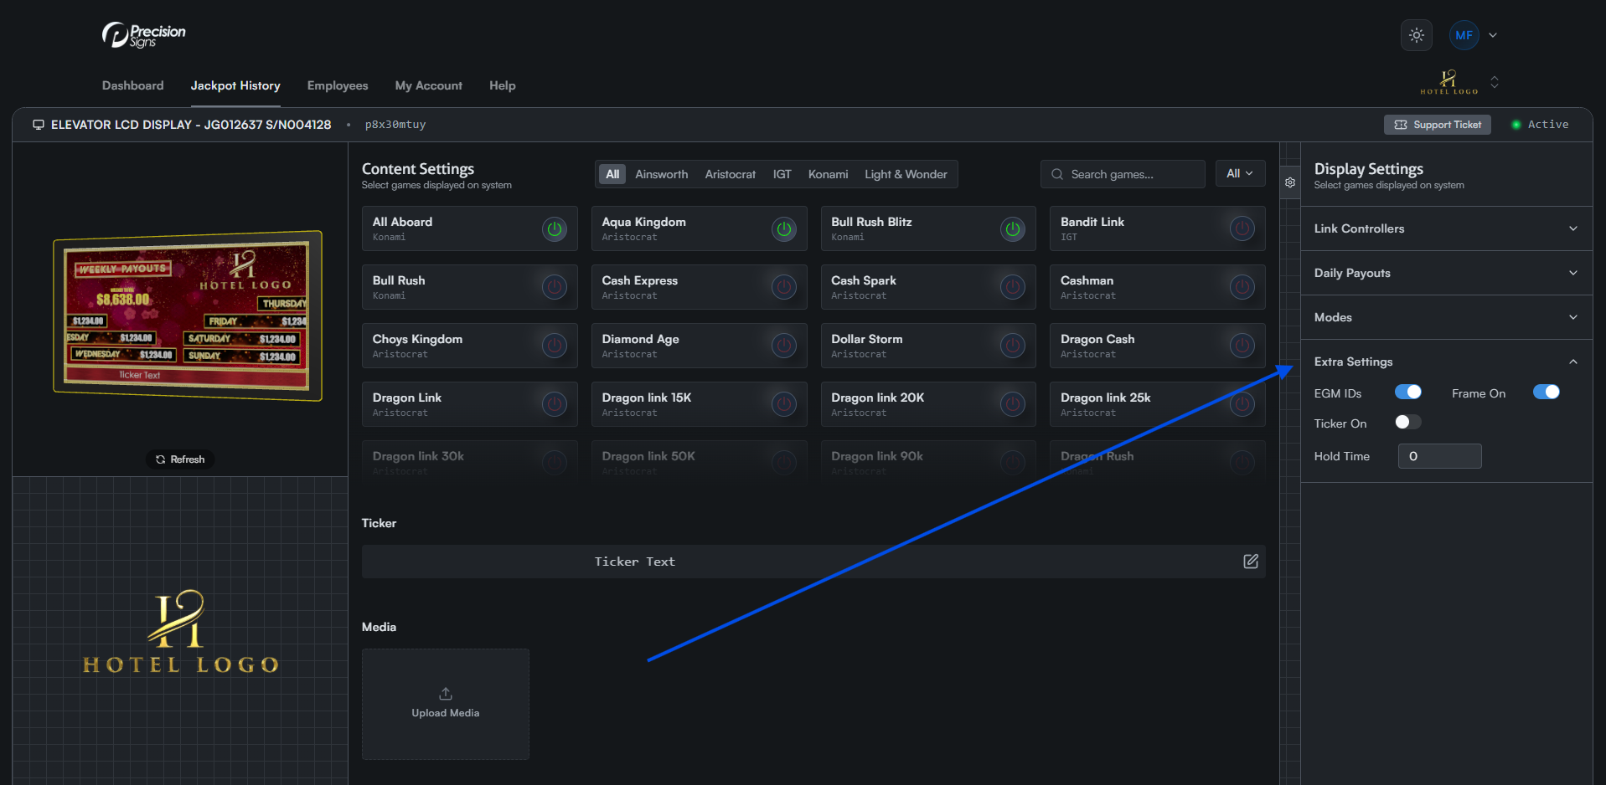Expand the Daily Payouts section
The height and width of the screenshot is (785, 1606).
pos(1446,273)
